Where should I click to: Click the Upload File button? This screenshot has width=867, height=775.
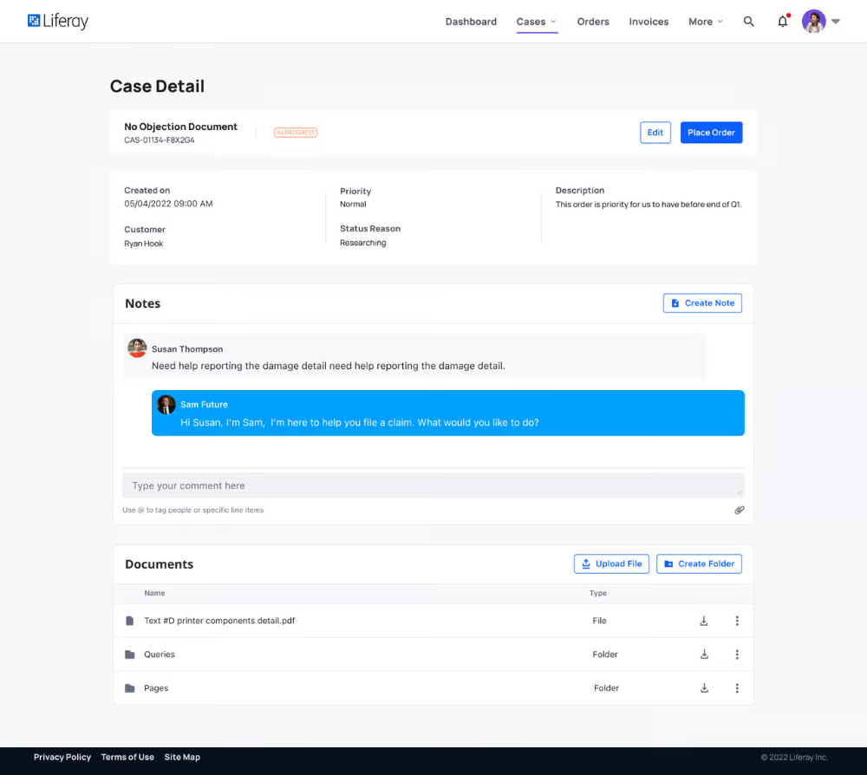click(x=611, y=563)
